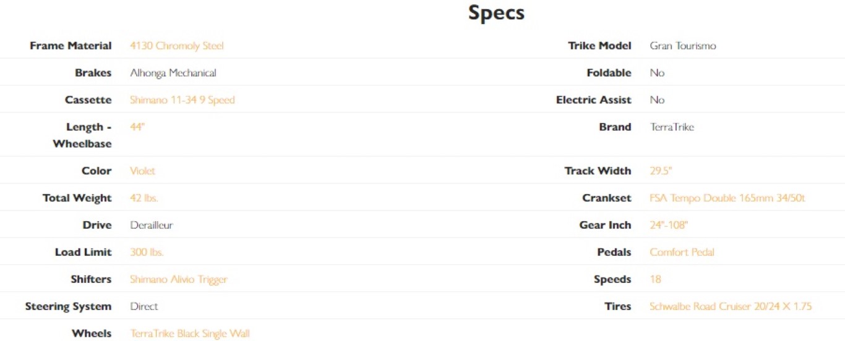The image size is (845, 341).
Task: Click the TerraTrike brand value
Action: click(672, 127)
